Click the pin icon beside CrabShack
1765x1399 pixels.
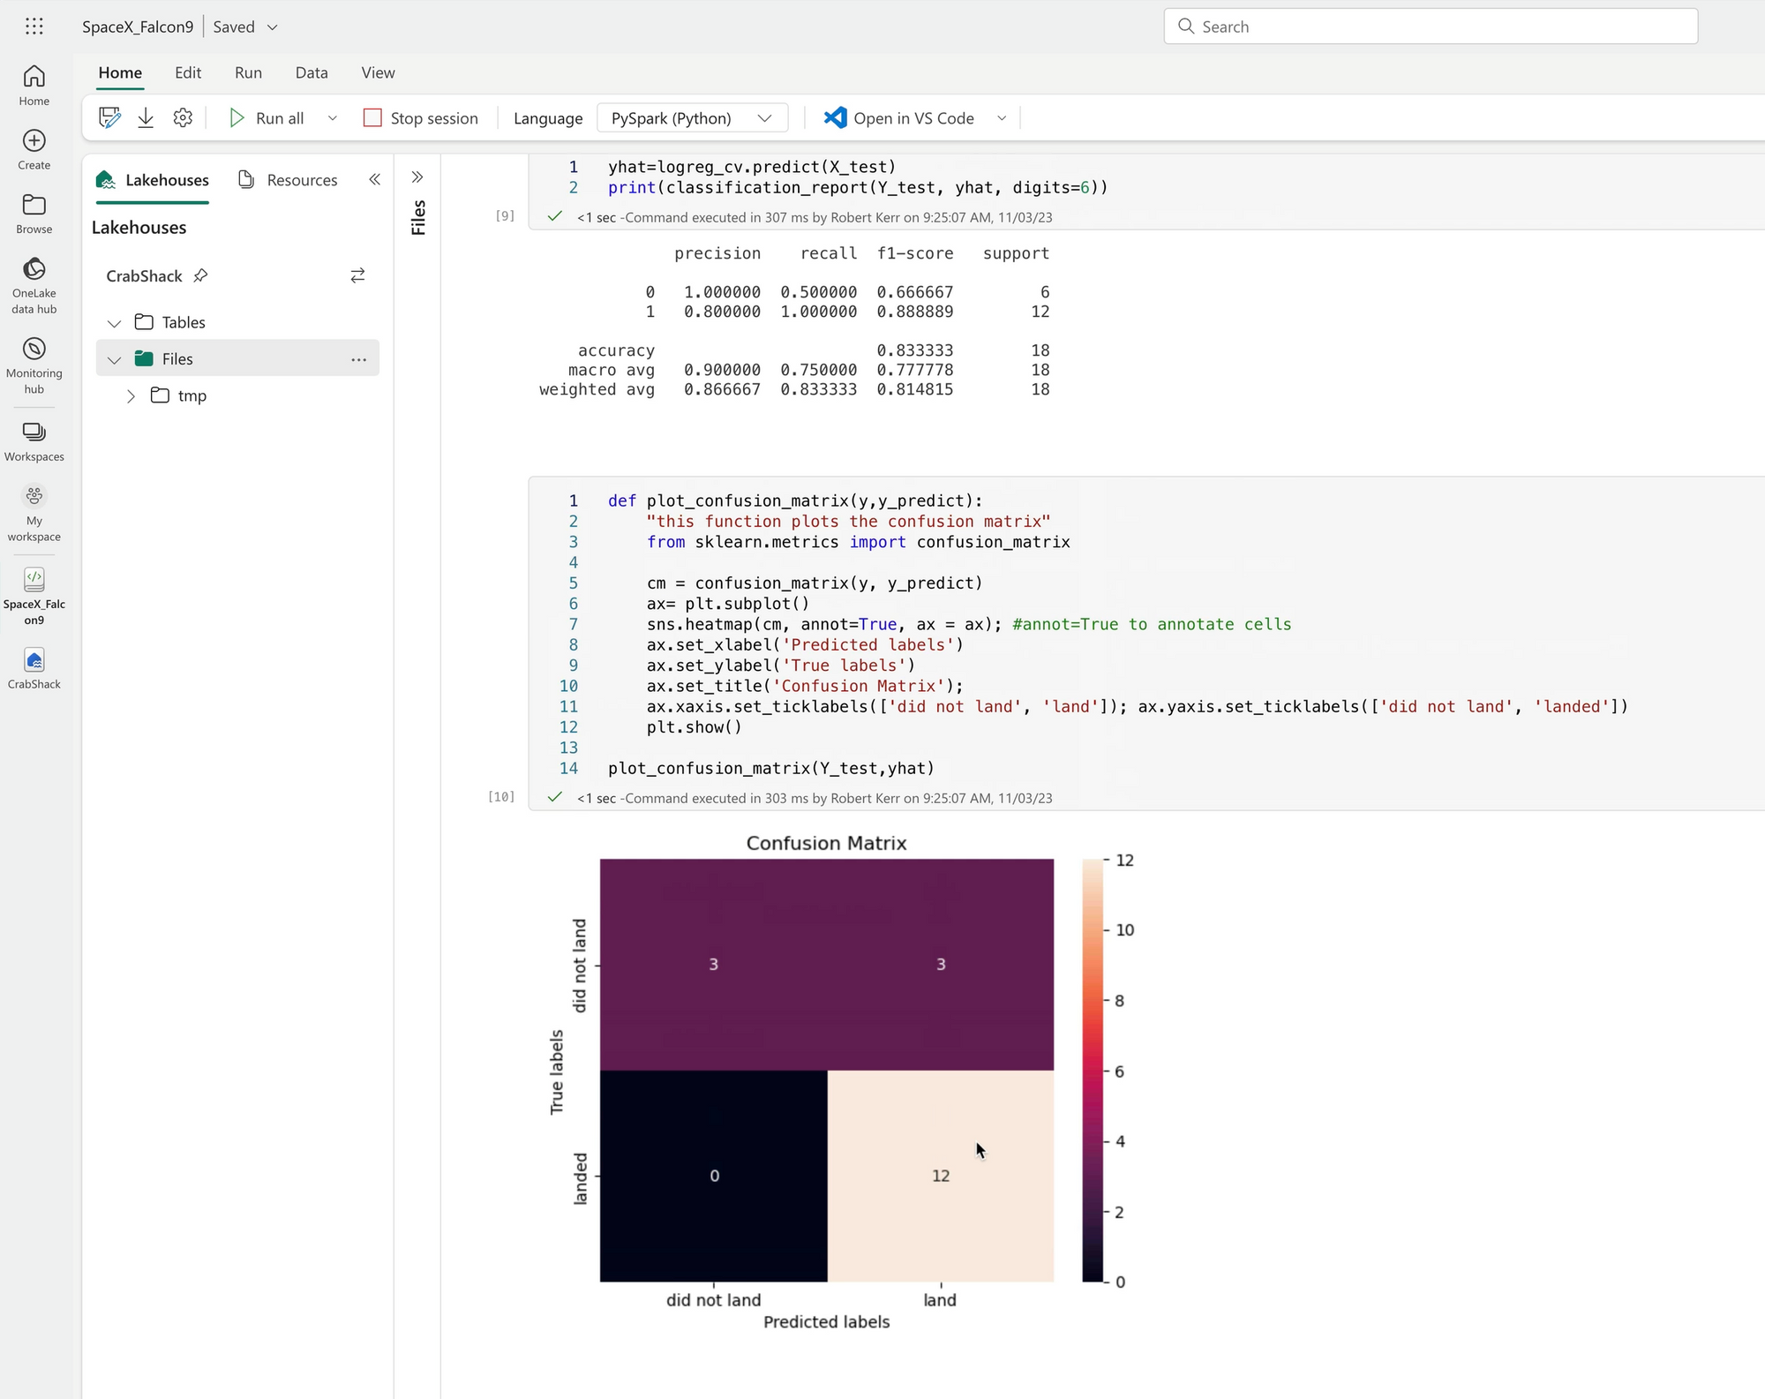201,275
